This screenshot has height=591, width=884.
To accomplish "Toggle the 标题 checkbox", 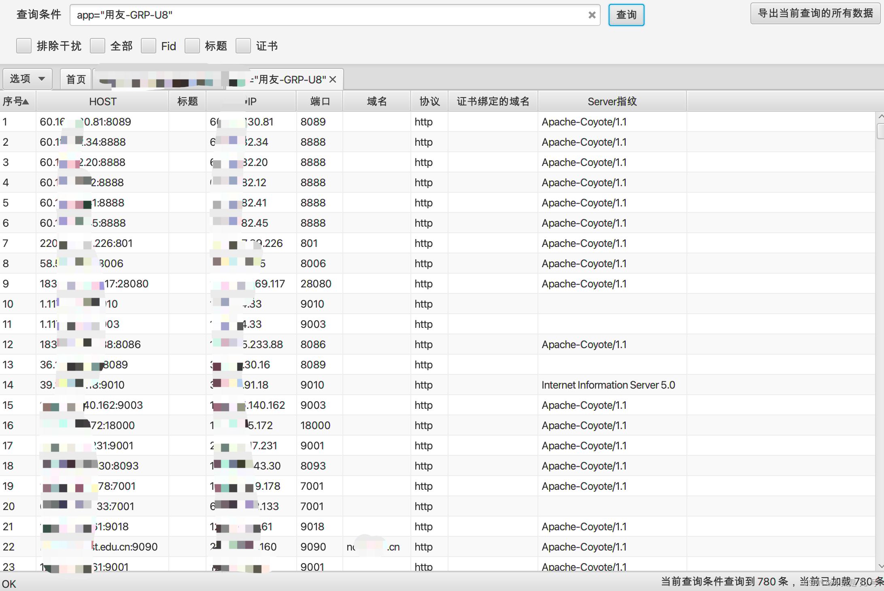I will point(192,46).
